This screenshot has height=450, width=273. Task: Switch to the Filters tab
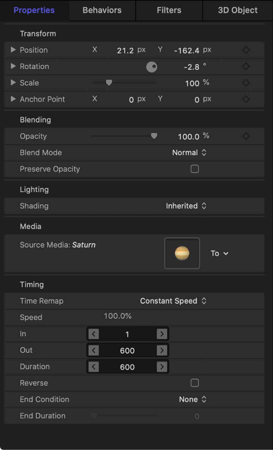(169, 10)
